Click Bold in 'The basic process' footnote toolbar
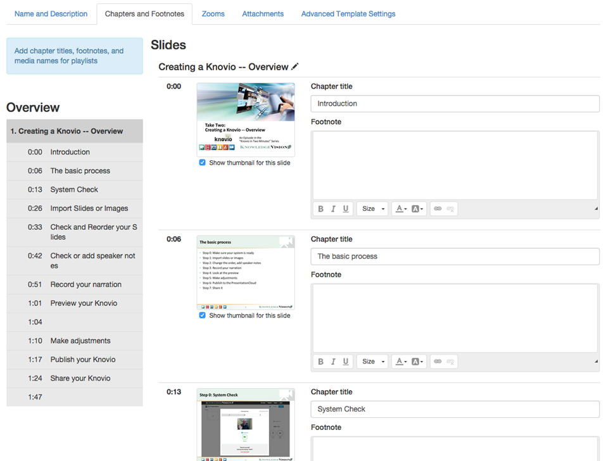Screen dimensions: 606x461 (320, 362)
